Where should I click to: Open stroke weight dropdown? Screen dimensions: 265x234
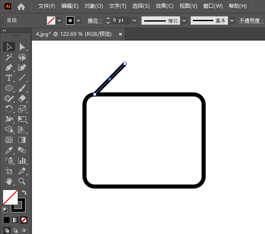[135, 21]
